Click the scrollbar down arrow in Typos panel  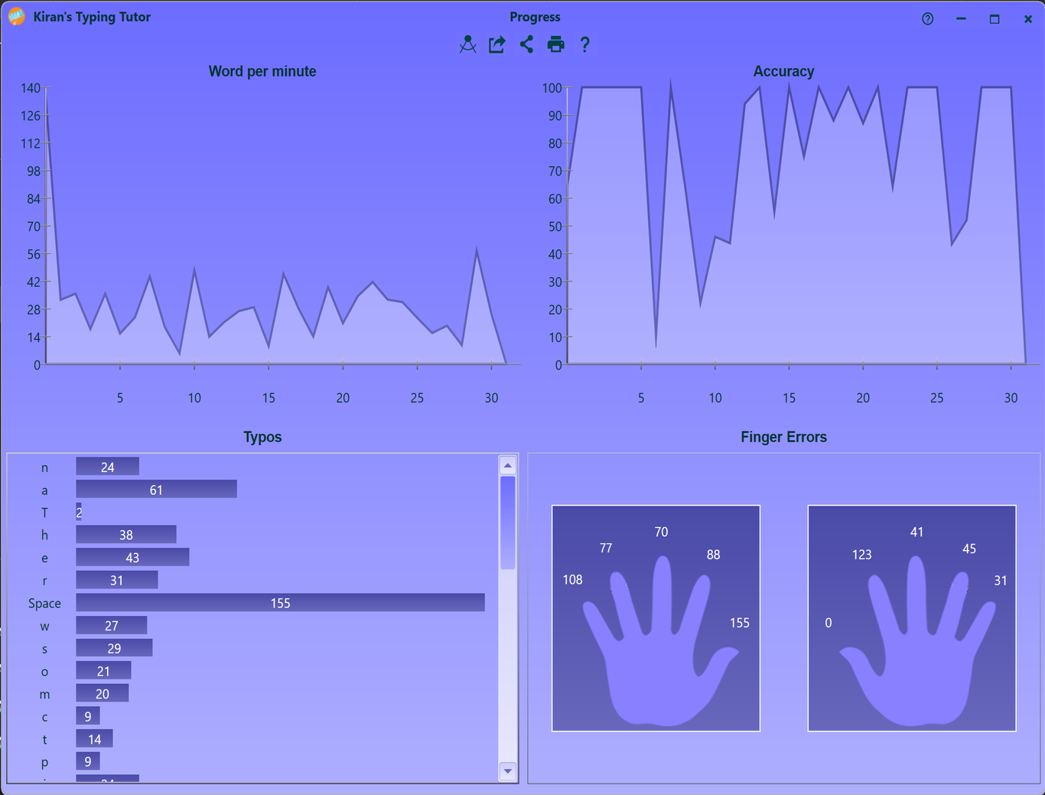pyautogui.click(x=507, y=771)
